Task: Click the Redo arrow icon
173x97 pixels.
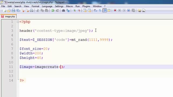Action: pyautogui.click(x=57, y=11)
